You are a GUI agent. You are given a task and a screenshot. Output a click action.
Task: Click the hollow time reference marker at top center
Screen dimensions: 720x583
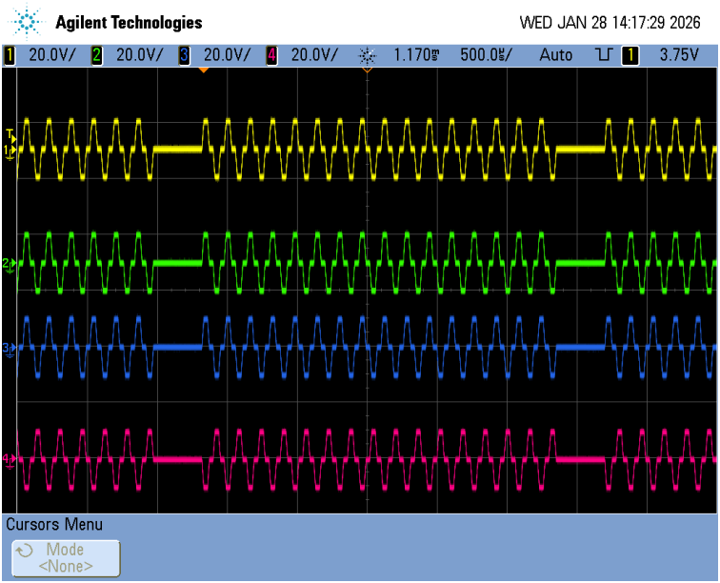coord(368,70)
